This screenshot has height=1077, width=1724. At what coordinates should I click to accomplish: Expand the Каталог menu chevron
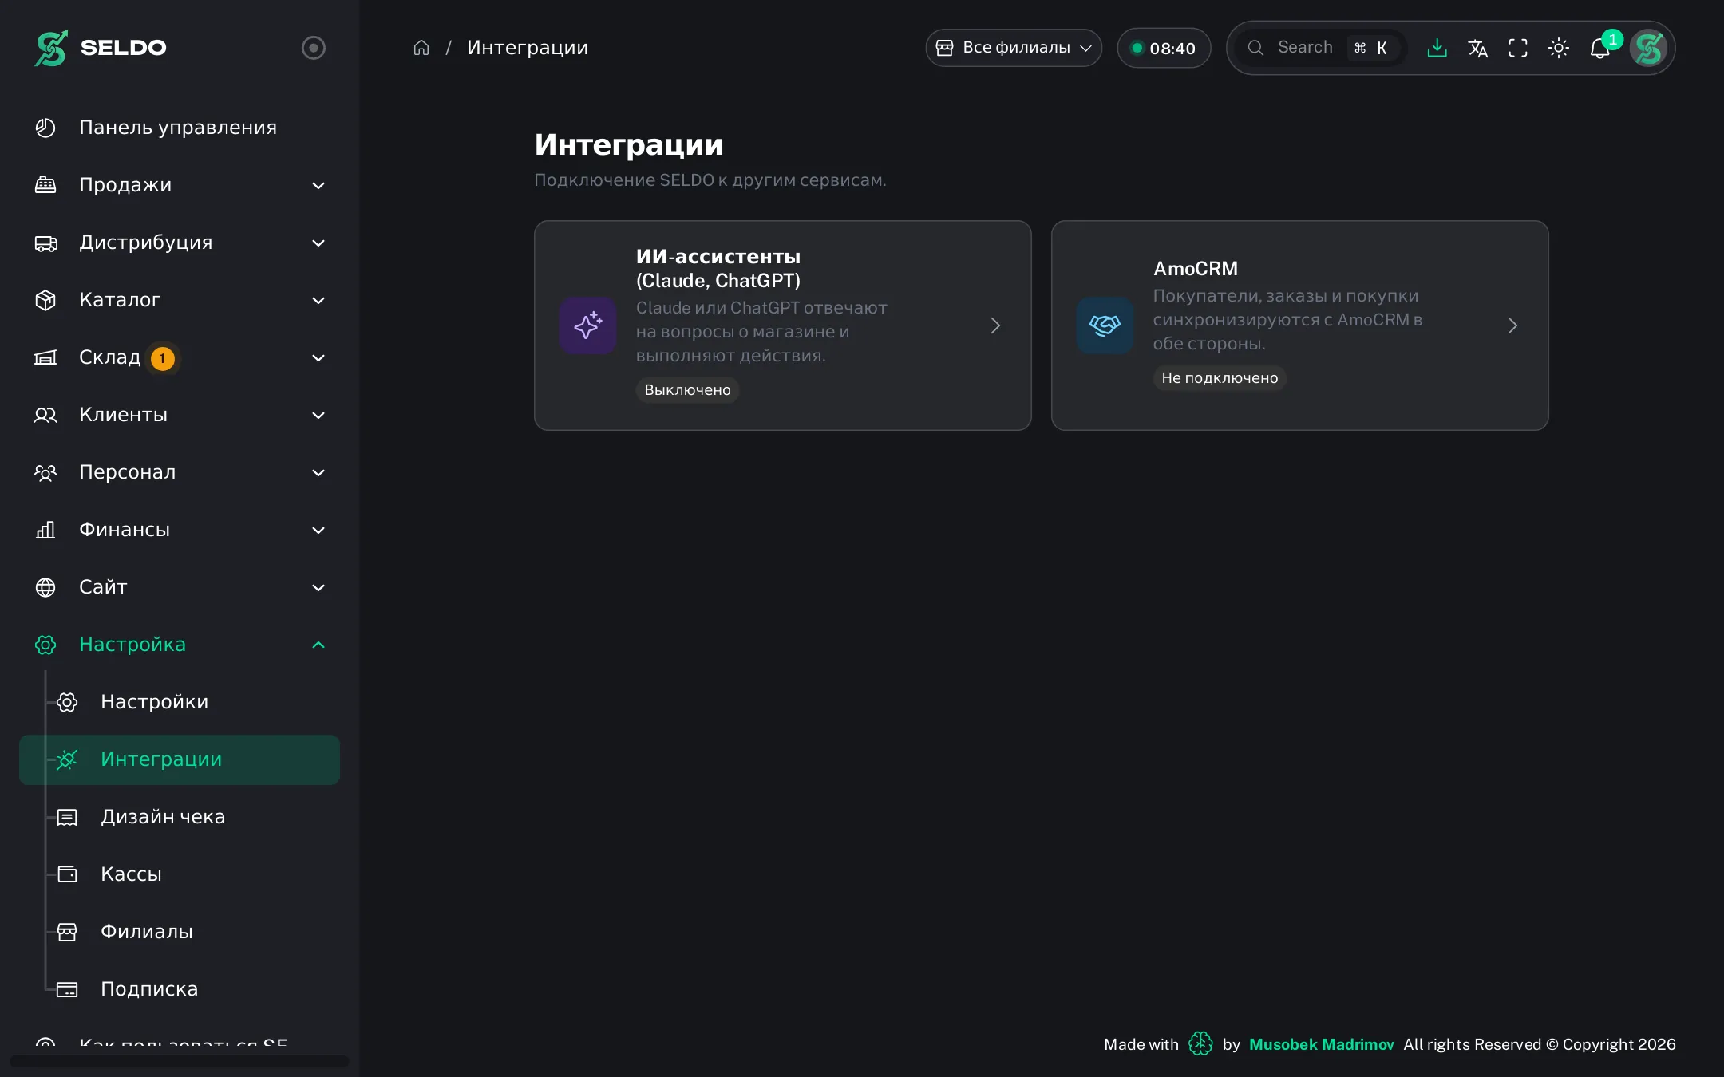tap(318, 300)
